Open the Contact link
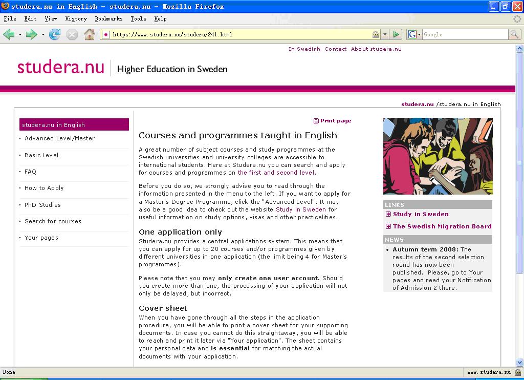This screenshot has height=380, width=524. pyautogui.click(x=336, y=49)
